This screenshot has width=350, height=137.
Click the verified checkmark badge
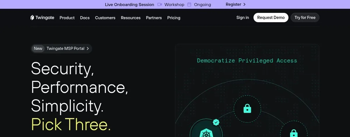216,122
